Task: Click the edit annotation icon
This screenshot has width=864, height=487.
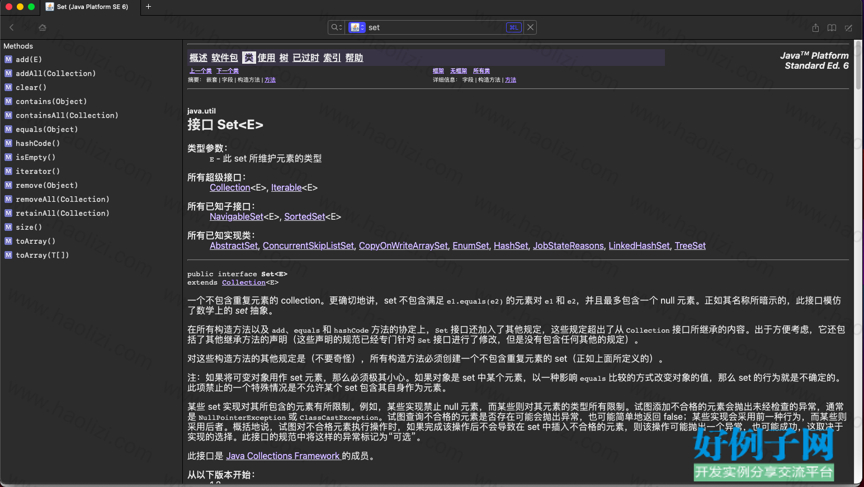Action: click(x=848, y=27)
